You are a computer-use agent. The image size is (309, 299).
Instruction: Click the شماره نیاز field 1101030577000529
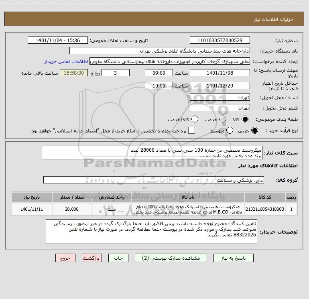[220, 41]
